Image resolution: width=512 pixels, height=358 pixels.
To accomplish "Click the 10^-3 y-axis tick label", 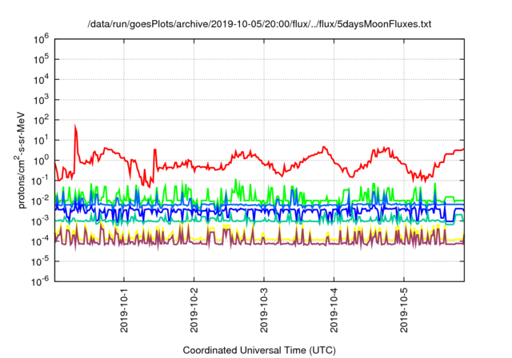I will [41, 221].
